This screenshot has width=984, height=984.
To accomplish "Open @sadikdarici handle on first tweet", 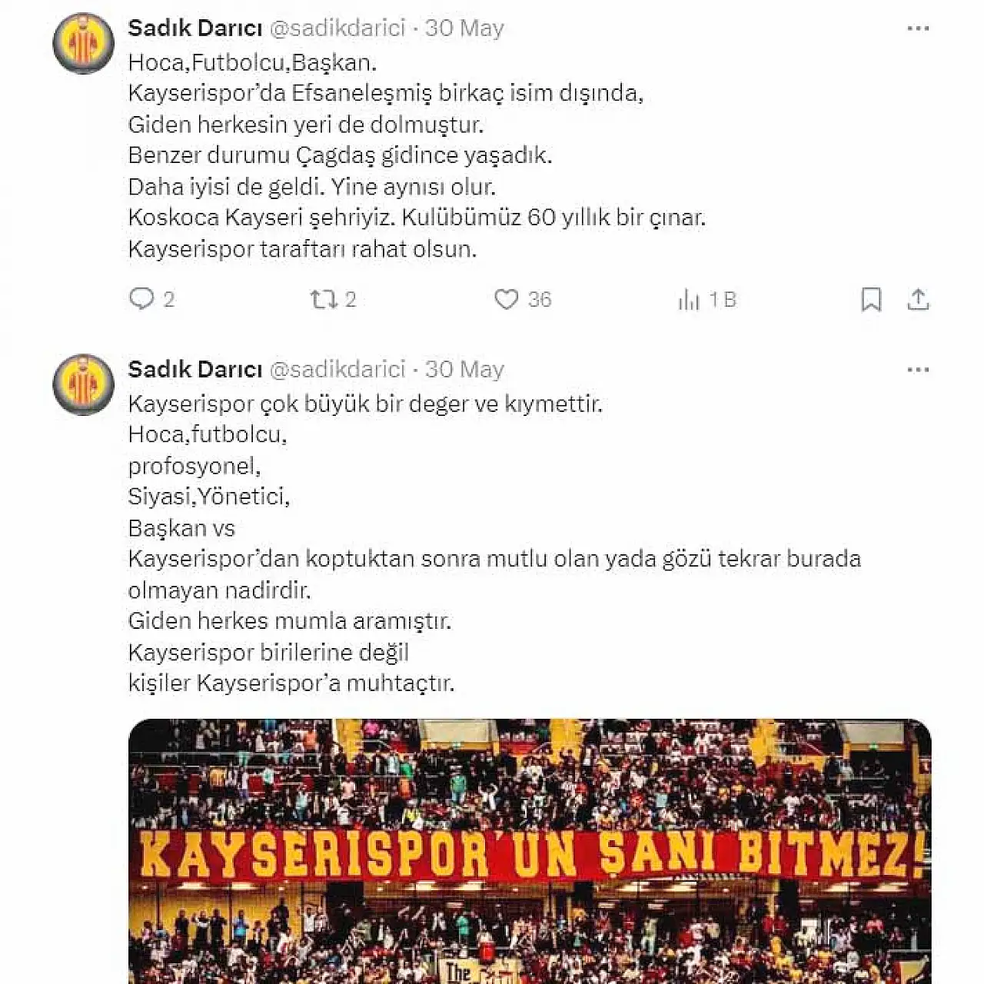I will pos(337,28).
